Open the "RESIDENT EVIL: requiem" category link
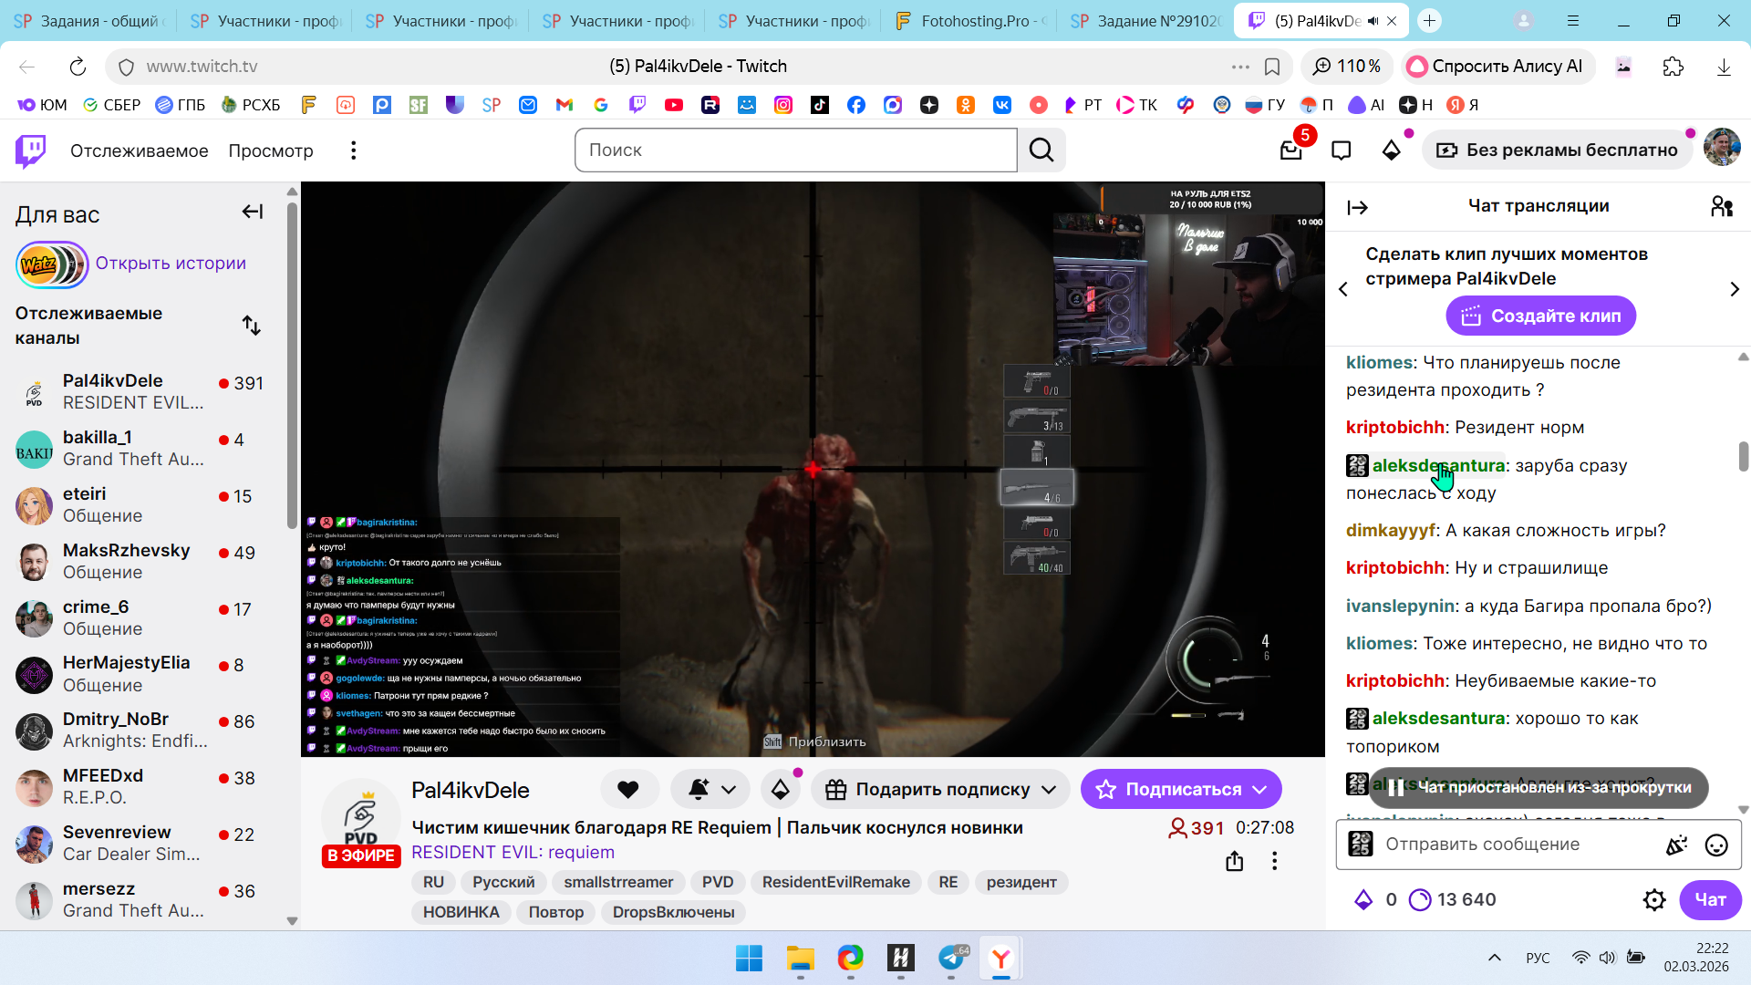This screenshot has width=1751, height=985. [513, 853]
